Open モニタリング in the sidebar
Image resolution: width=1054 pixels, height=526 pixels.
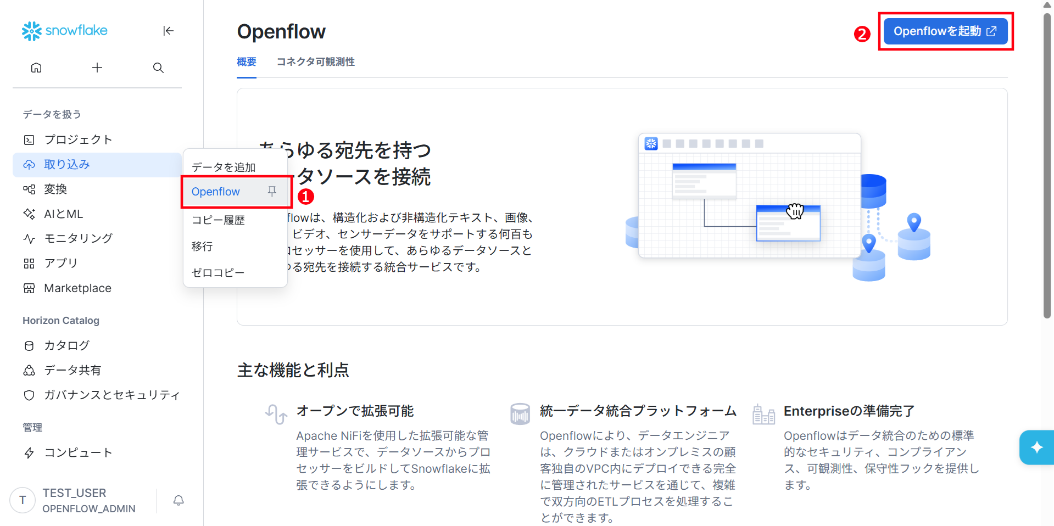click(x=97, y=239)
